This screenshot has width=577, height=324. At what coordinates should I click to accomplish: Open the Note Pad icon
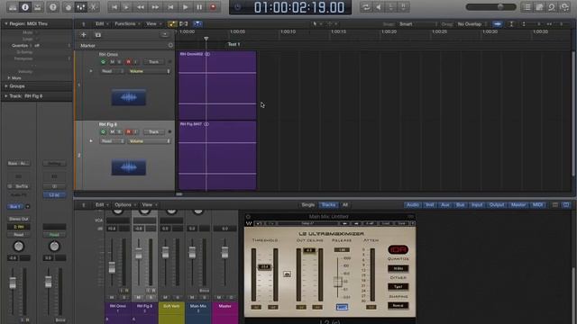pos(539,7)
